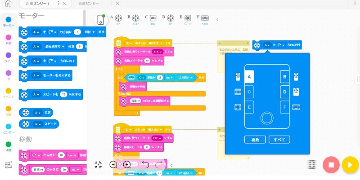Click motor icon beside port A in popup
This screenshot has height=180, width=360.
tap(238, 77)
